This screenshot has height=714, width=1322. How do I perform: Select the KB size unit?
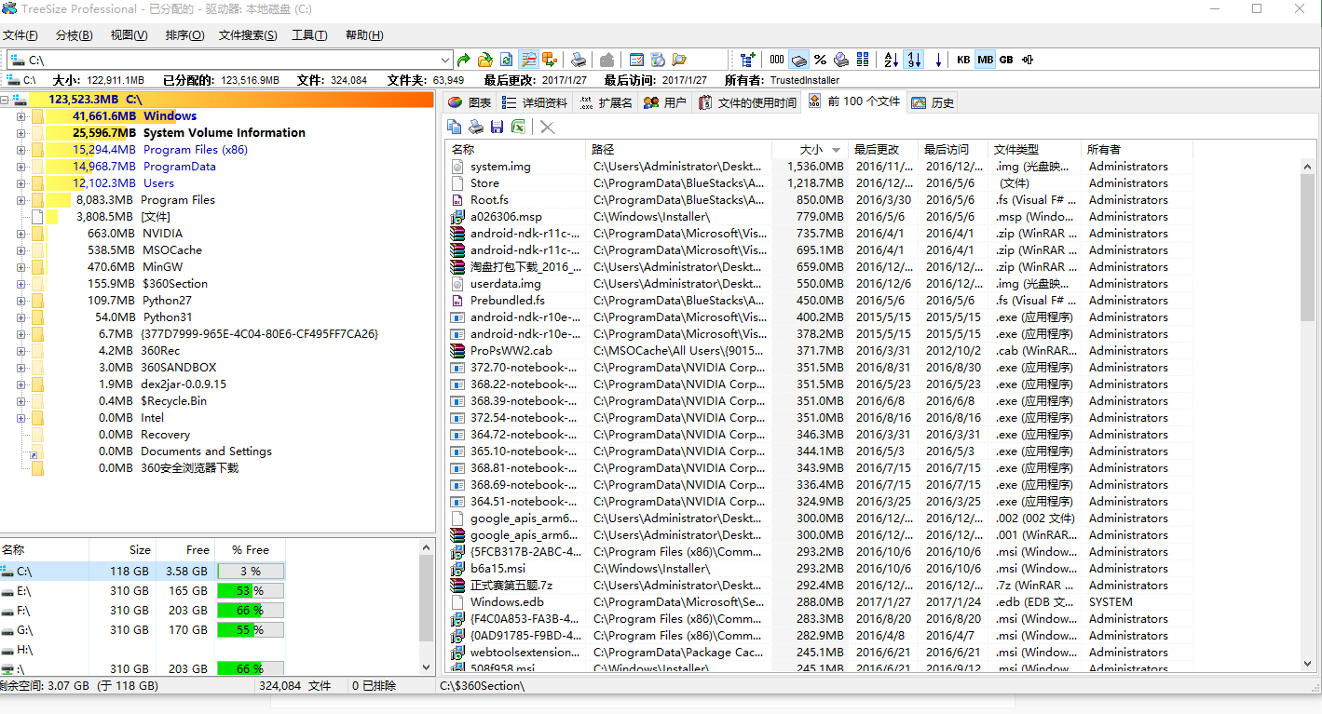point(963,60)
